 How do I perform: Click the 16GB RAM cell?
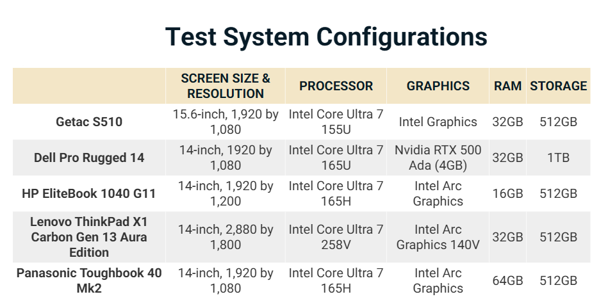click(507, 193)
